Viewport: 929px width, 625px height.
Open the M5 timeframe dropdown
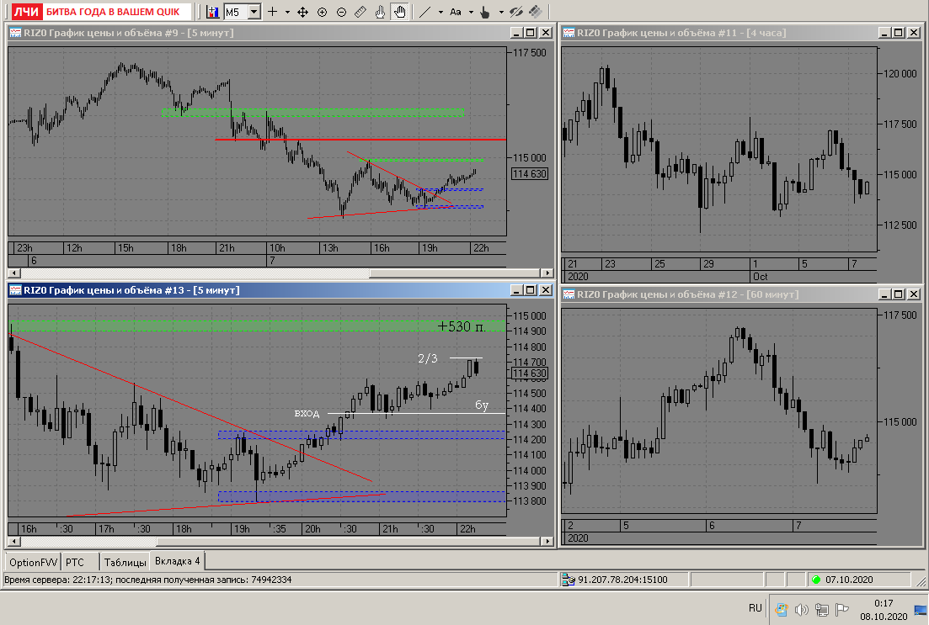[x=254, y=12]
